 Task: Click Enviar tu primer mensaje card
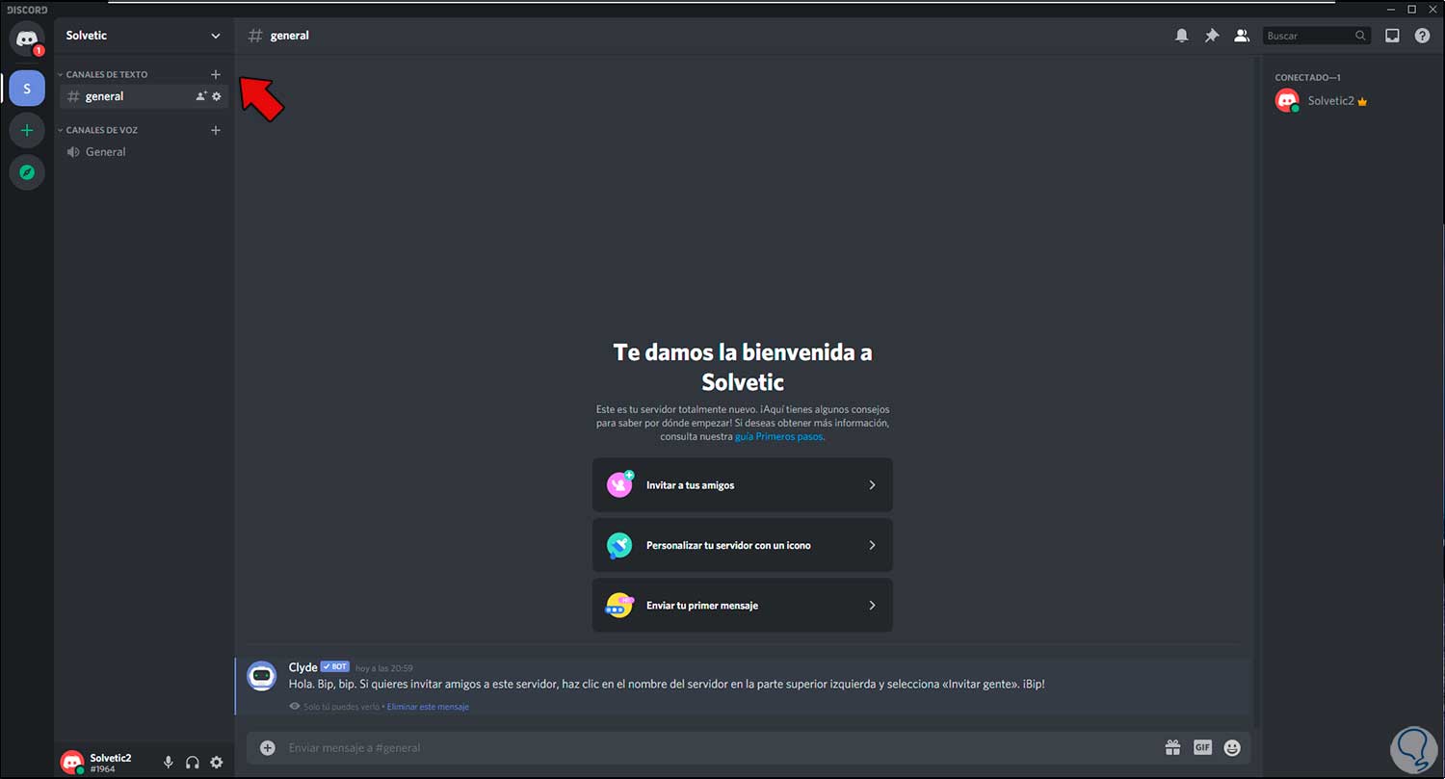[x=743, y=606]
